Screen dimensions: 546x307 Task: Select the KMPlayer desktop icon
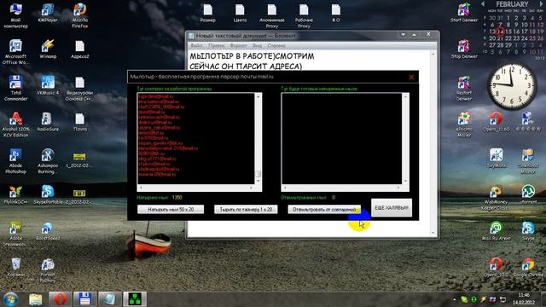click(48, 14)
